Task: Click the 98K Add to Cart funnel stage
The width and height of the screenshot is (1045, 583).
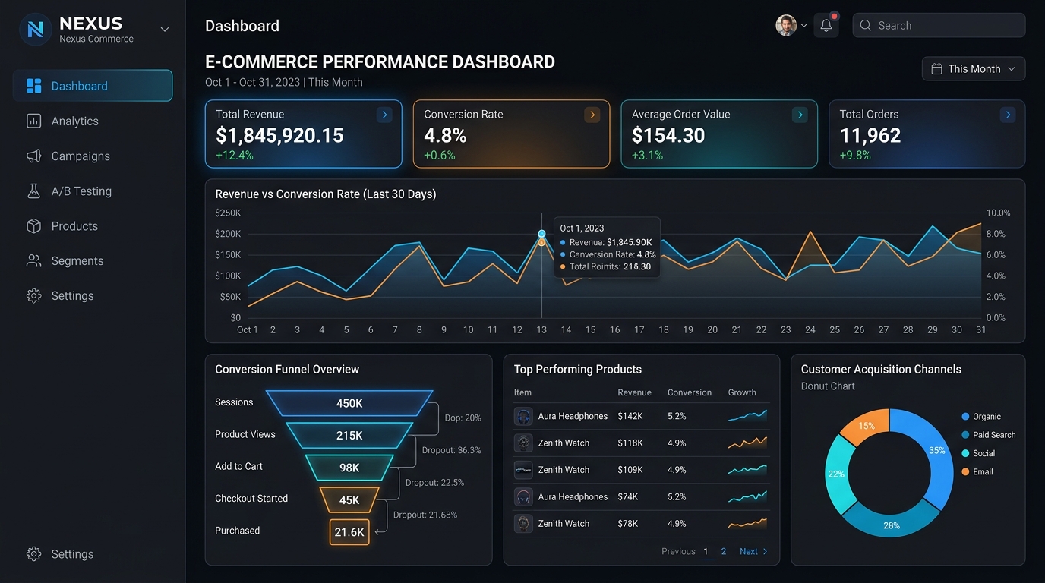Action: (349, 468)
